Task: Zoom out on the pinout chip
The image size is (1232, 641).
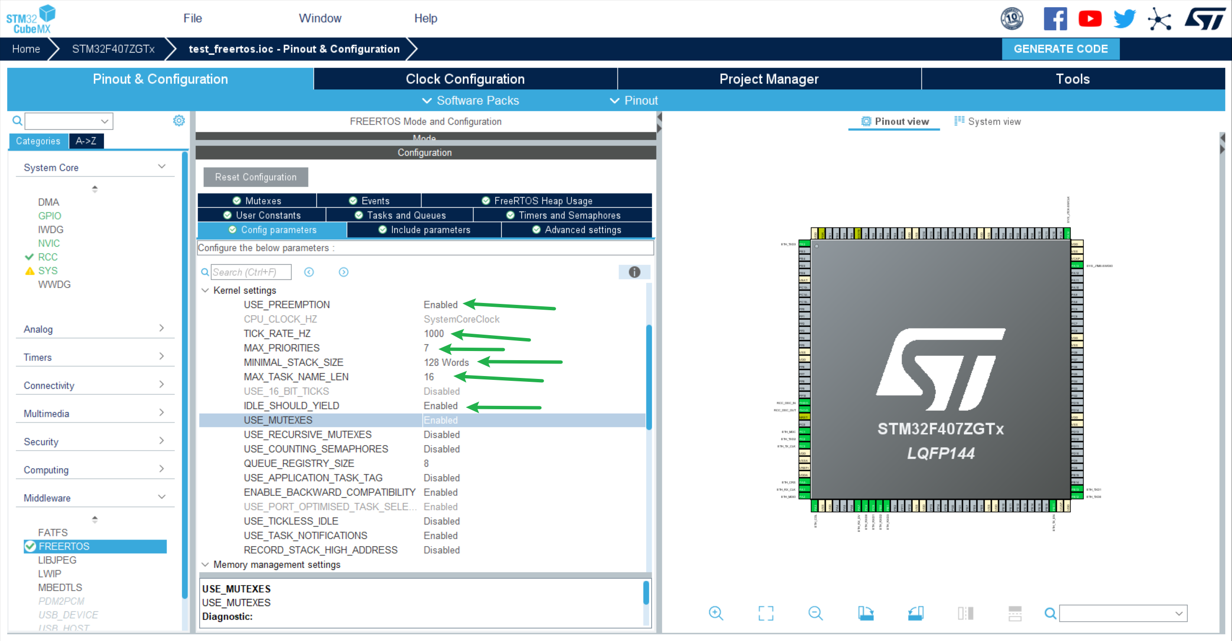Action: 816,613
